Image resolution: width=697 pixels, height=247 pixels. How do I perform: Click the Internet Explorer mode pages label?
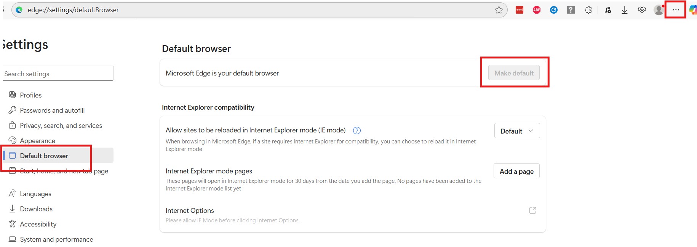pos(209,171)
